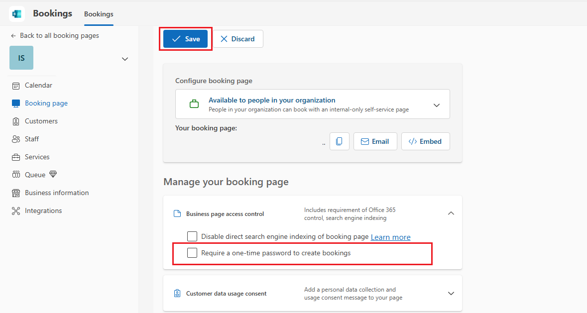587x313 pixels.
Task: Click the Bookings app logo icon
Action: (17, 14)
